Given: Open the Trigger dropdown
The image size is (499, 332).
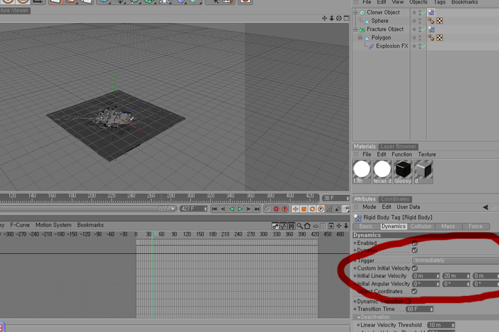Looking at the screenshot, I should click(x=456, y=261).
